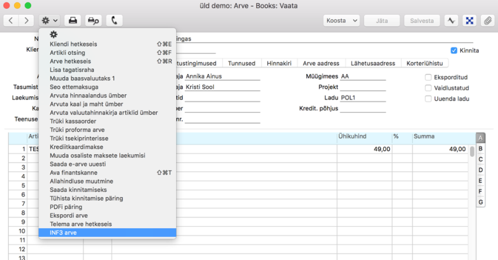498x260 pixels.
Task: Choose Telema arve hetkeseis
Action: (107, 224)
